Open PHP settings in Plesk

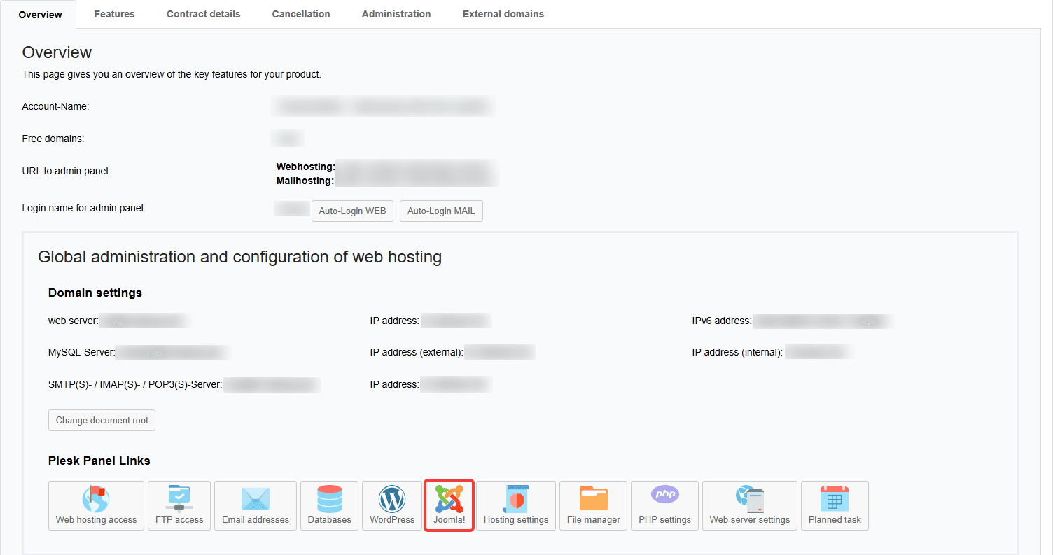(664, 505)
